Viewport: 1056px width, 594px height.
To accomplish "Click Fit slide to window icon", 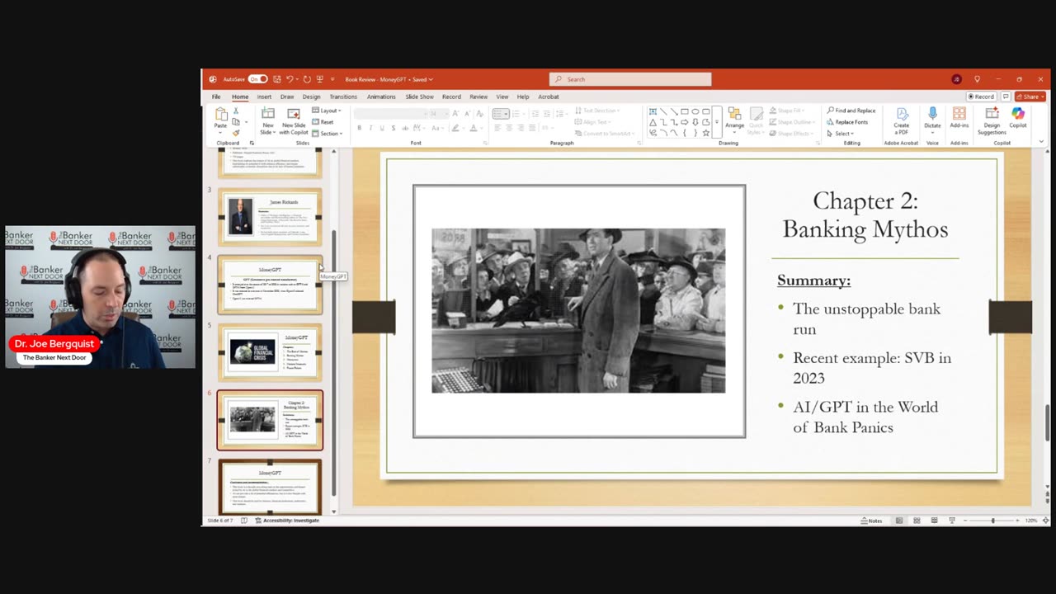I will [1046, 521].
